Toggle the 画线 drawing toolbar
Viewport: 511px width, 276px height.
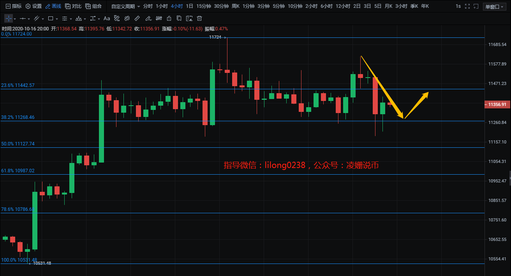click(53, 6)
